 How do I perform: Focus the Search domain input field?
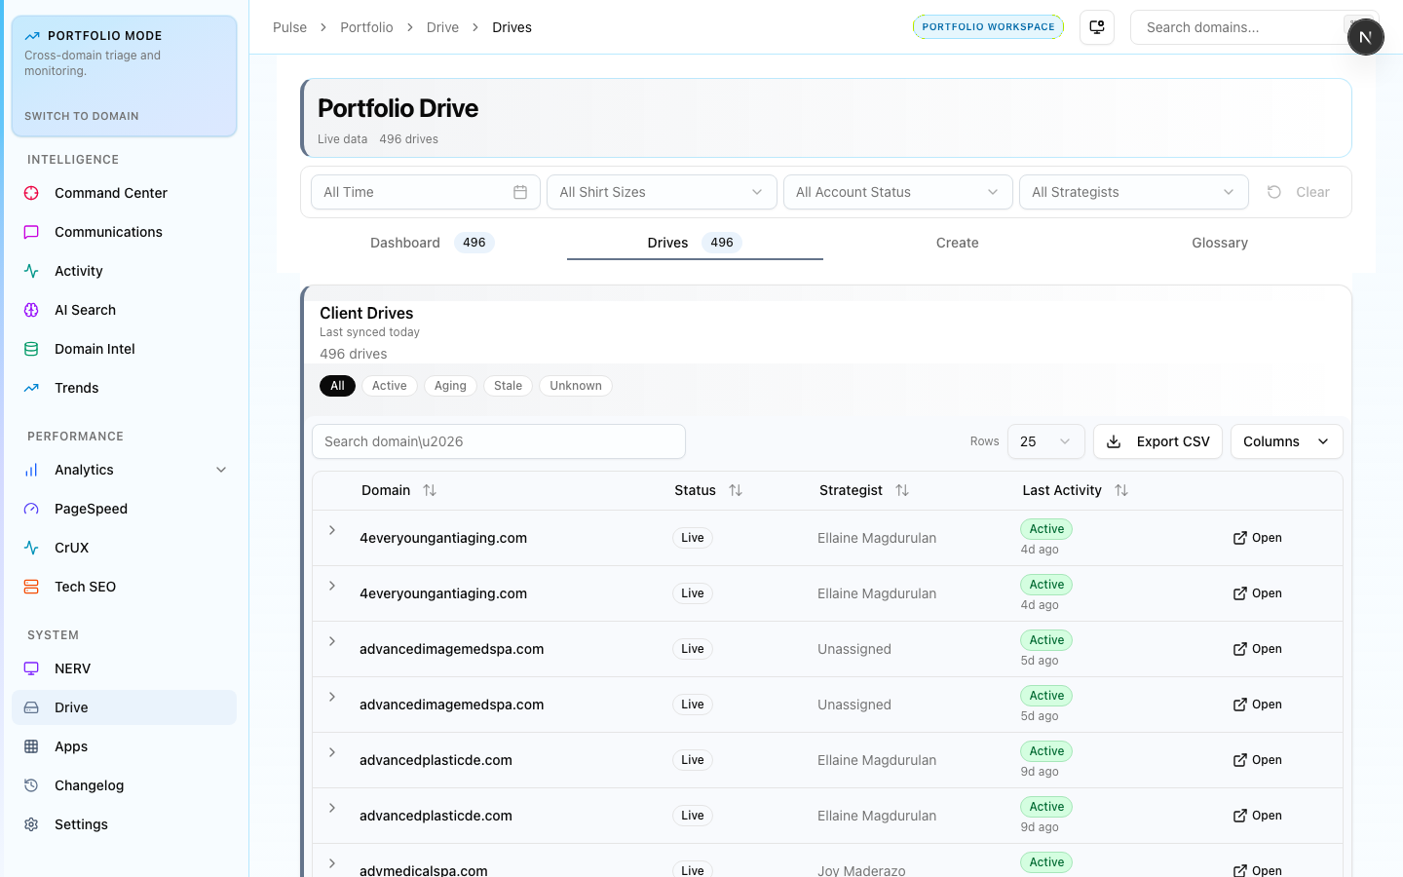pyautogui.click(x=498, y=441)
